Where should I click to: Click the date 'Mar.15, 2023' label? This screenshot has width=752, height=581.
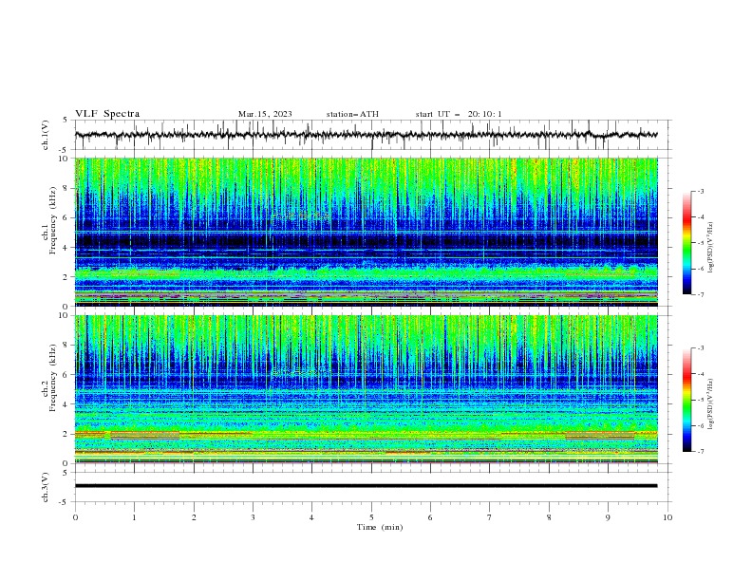click(265, 114)
